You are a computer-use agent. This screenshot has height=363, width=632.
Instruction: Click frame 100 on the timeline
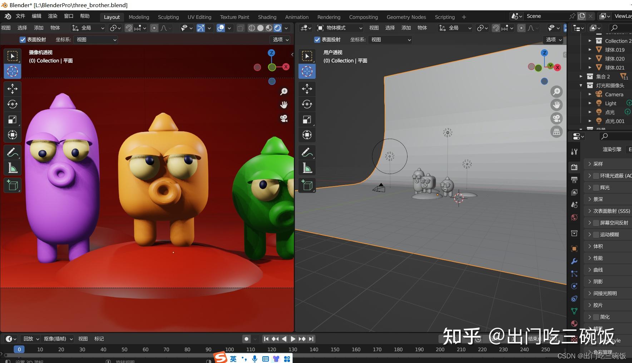click(229, 349)
